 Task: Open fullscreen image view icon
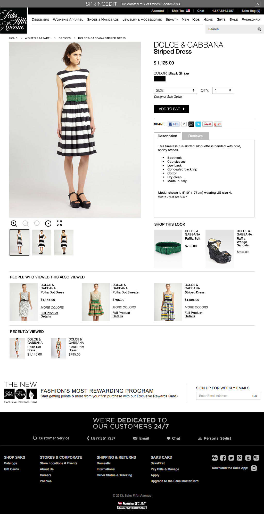coord(59,223)
